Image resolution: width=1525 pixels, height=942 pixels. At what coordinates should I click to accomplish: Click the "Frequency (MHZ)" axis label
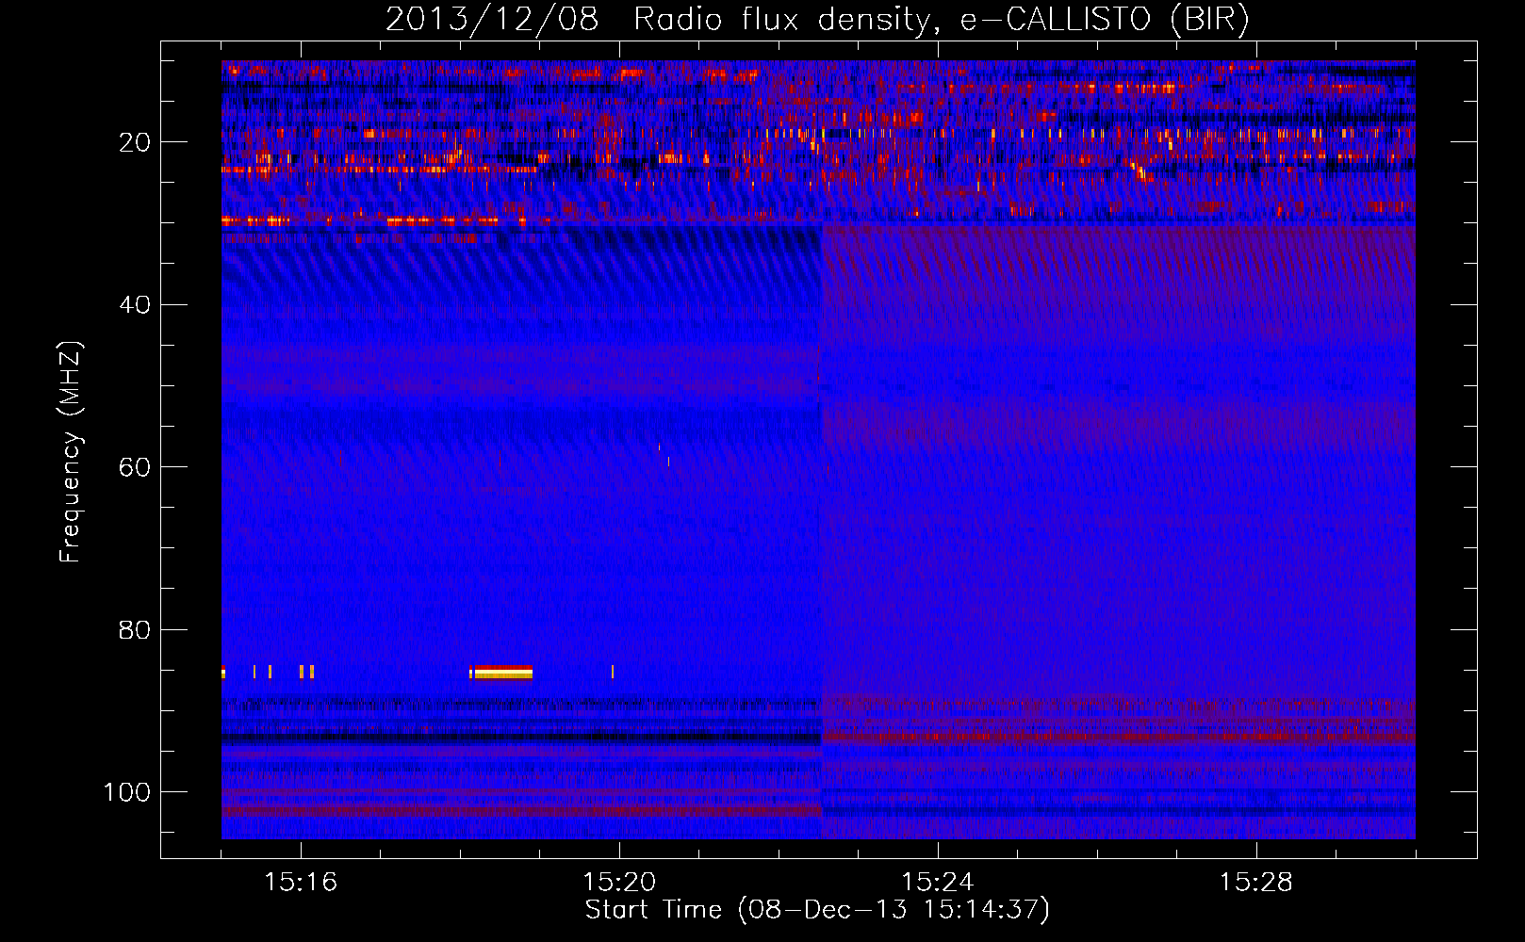pos(71,452)
